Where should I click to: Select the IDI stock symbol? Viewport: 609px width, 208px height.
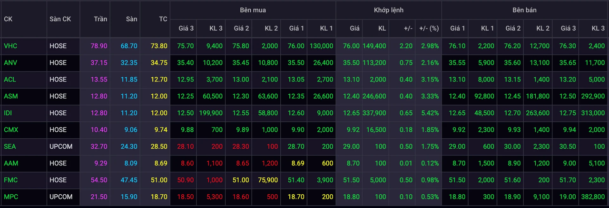[8, 113]
